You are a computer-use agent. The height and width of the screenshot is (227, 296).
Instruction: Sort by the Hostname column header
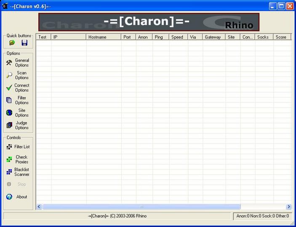pyautogui.click(x=104, y=37)
